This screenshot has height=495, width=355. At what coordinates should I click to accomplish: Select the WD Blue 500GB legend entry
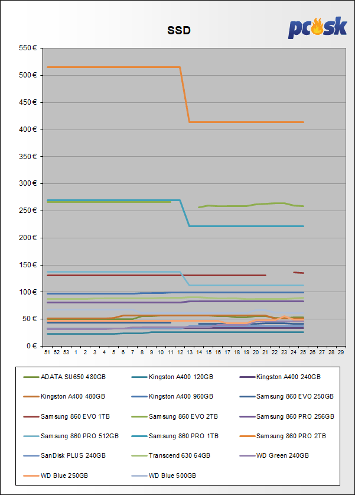coord(172,476)
